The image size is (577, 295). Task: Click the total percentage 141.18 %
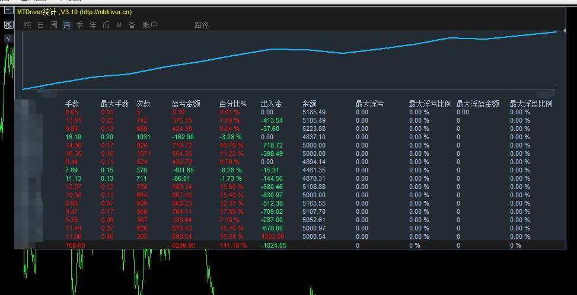[x=233, y=245]
